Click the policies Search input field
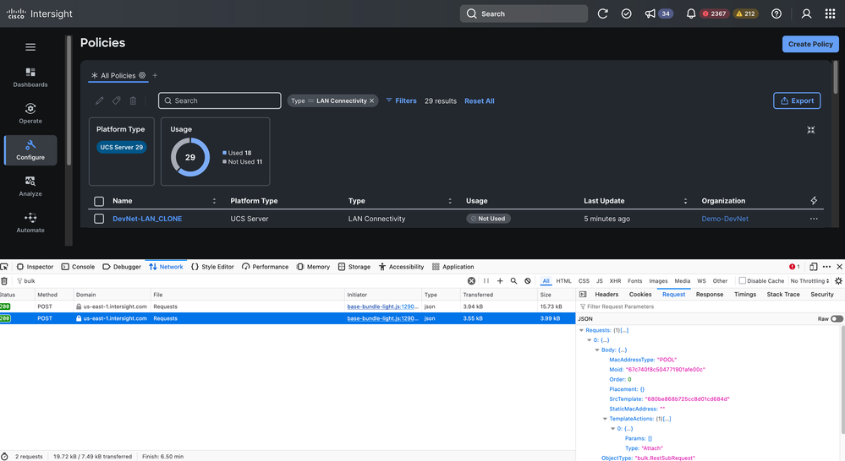This screenshot has height=461, width=845. (219, 100)
